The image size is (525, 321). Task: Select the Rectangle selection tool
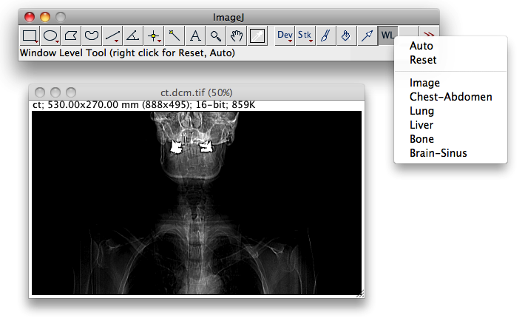[30, 36]
